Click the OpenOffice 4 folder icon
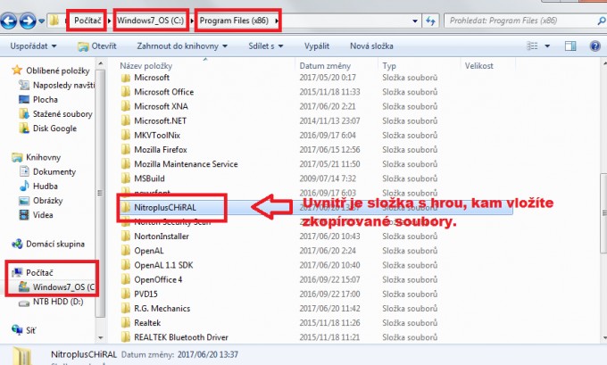Image resolution: width=607 pixels, height=365 pixels. [126, 279]
